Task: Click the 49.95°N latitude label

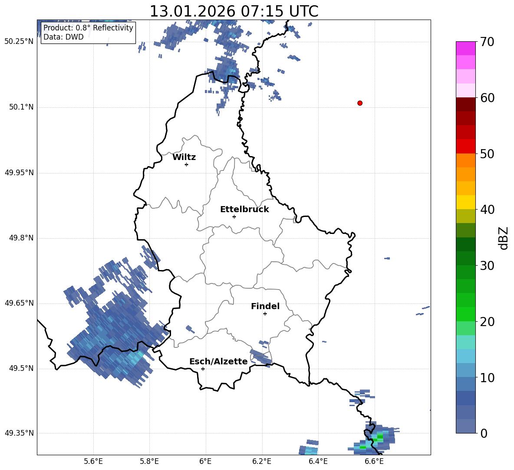Action: [x=19, y=172]
